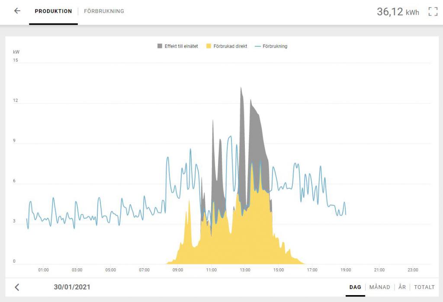The width and height of the screenshot is (443, 302).
Task: Click the yellow Förbrukad direkt swatch
Action: click(209, 46)
